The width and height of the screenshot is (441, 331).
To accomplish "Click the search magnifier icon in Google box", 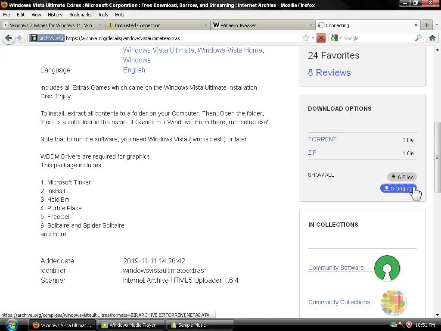I will pos(418,38).
